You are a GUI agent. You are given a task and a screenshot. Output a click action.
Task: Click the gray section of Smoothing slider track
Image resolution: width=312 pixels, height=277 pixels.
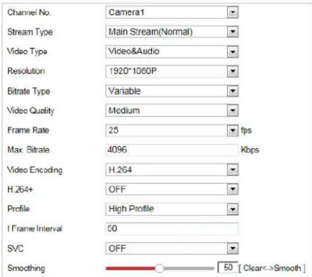tap(189, 269)
